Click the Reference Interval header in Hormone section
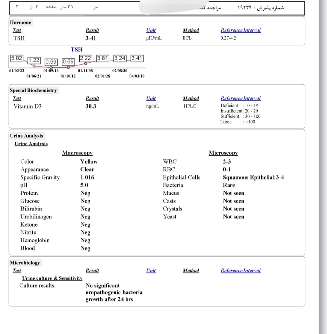327x334 pixels. click(240, 30)
